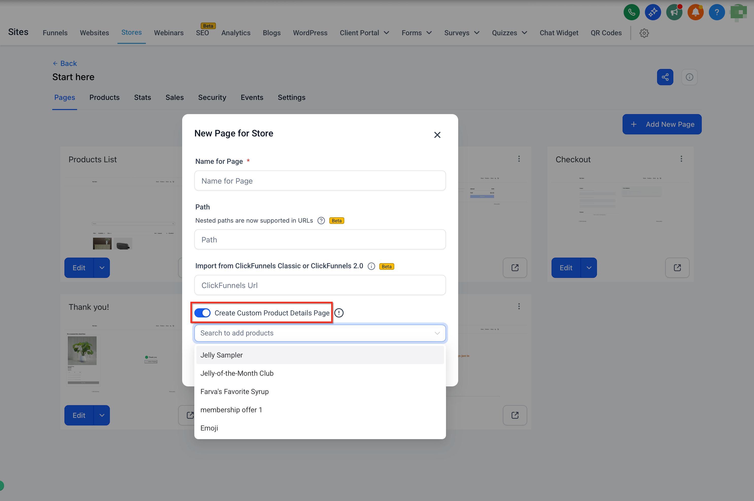754x501 pixels.
Task: Click the info icon beside share button
Action: [x=689, y=77]
